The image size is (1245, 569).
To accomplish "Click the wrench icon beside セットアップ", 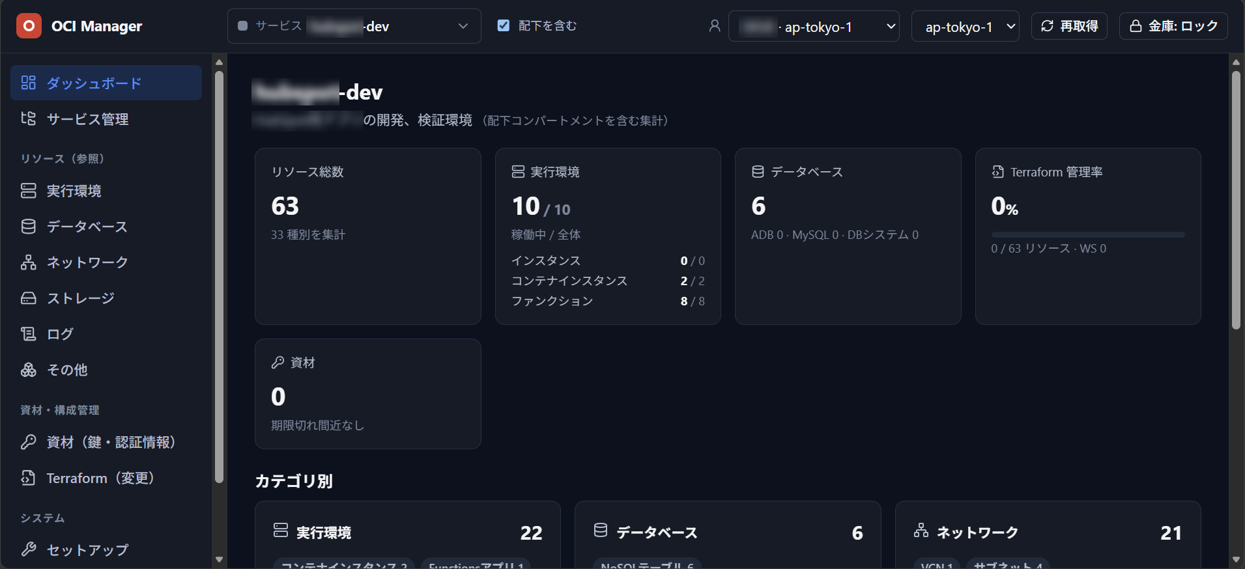I will [x=28, y=549].
